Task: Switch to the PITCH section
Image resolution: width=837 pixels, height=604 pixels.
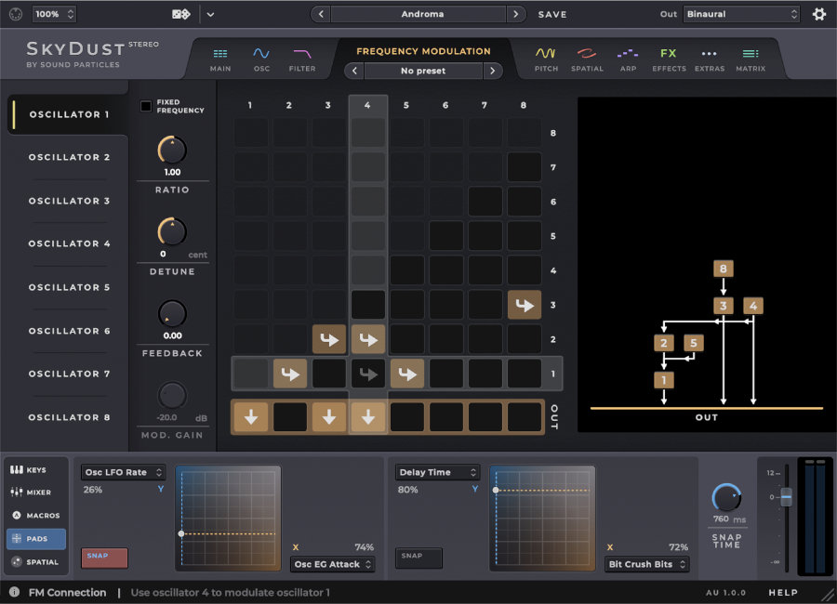Action: click(x=545, y=59)
